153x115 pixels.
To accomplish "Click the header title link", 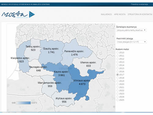I will click(x=25, y=4).
